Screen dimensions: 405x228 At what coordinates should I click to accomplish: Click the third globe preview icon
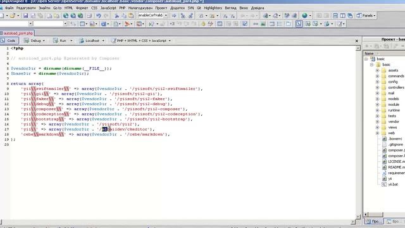(80, 15)
